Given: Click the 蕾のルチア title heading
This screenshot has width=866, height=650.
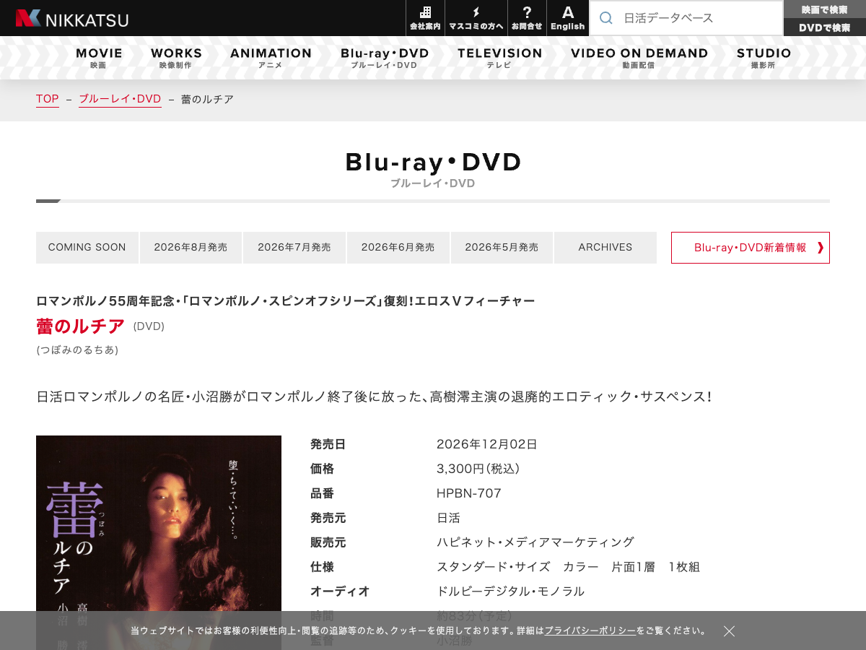Looking at the screenshot, I should click(81, 326).
